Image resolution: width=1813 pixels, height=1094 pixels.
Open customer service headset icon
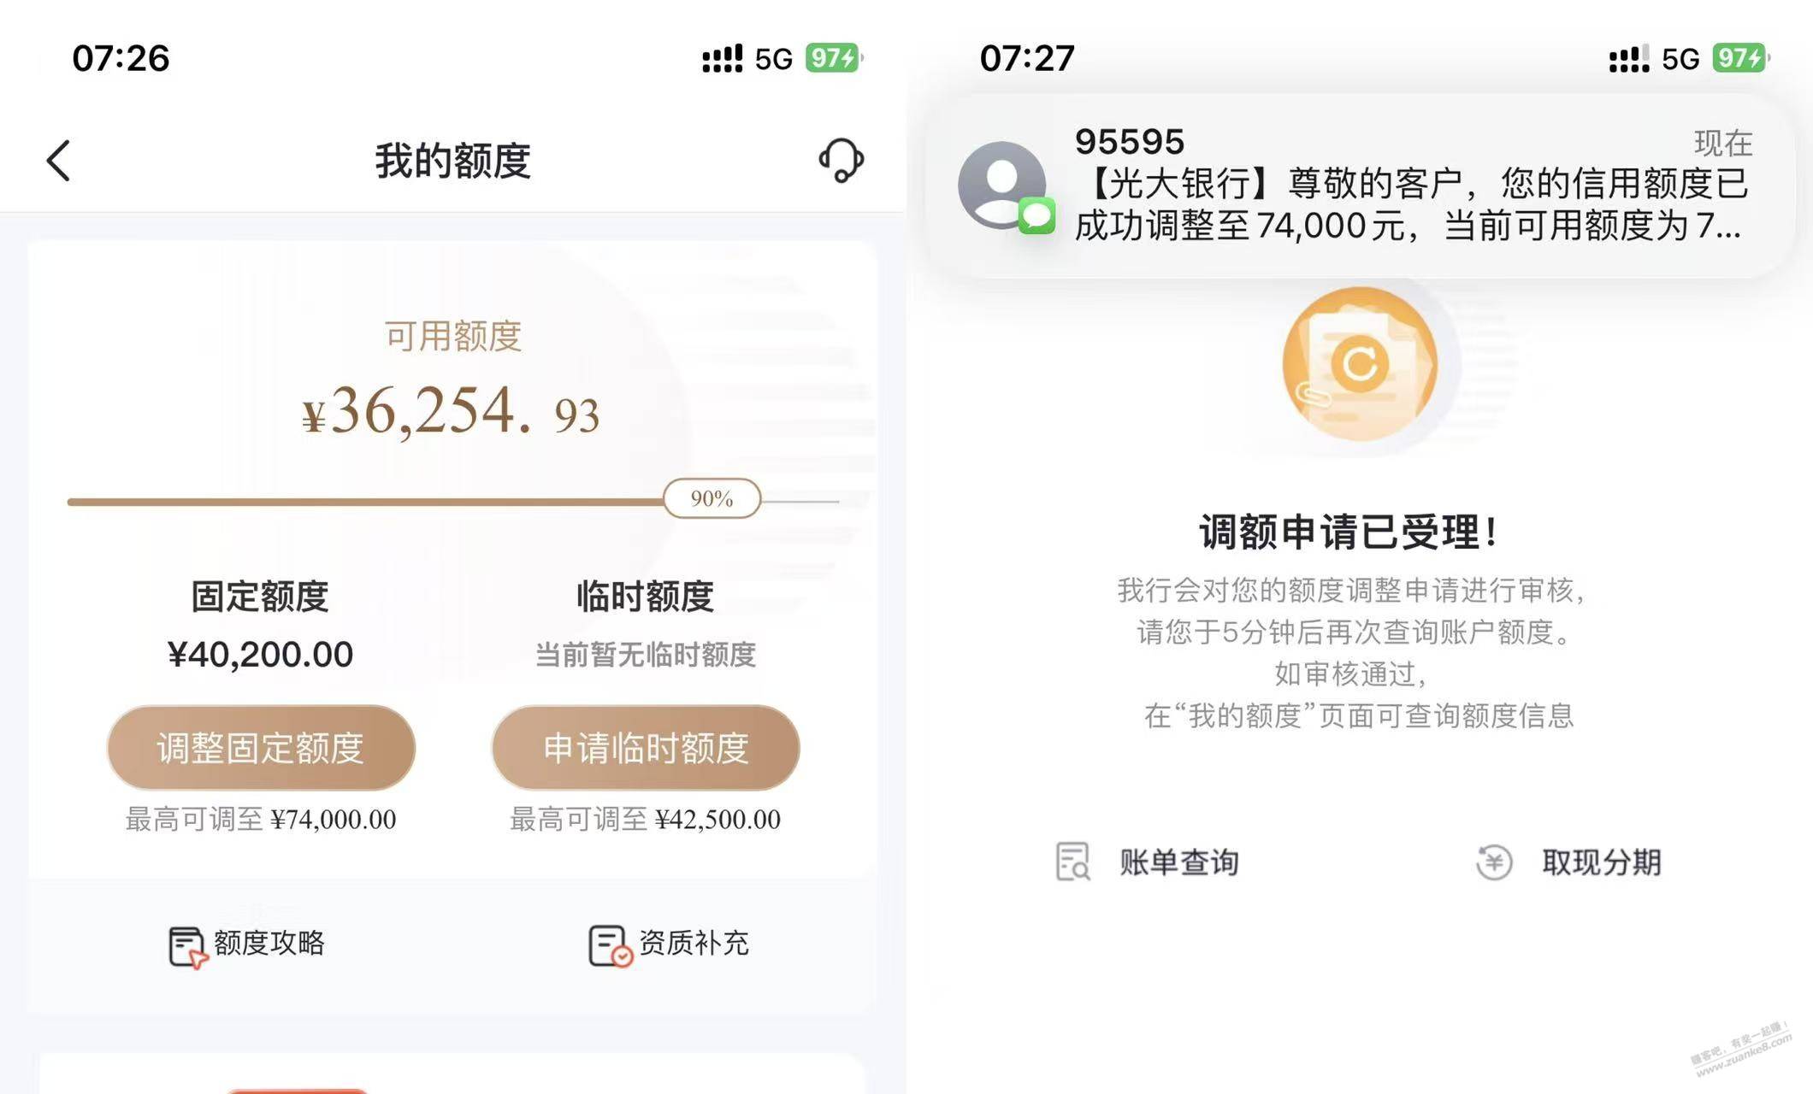tap(842, 160)
